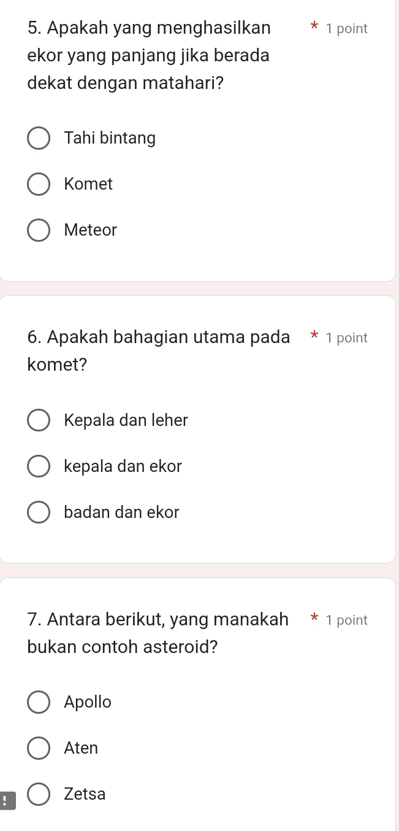The width and height of the screenshot is (399, 831).
Task: Click the Zetsa label text
Action: click(85, 794)
